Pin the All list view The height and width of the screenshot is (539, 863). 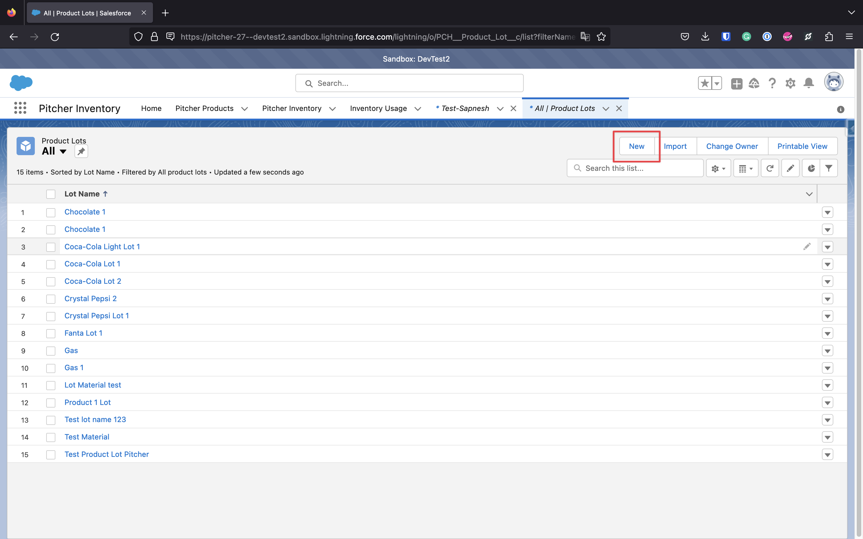[81, 151]
